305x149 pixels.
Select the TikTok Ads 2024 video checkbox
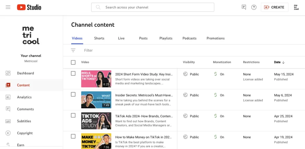[x=73, y=115]
